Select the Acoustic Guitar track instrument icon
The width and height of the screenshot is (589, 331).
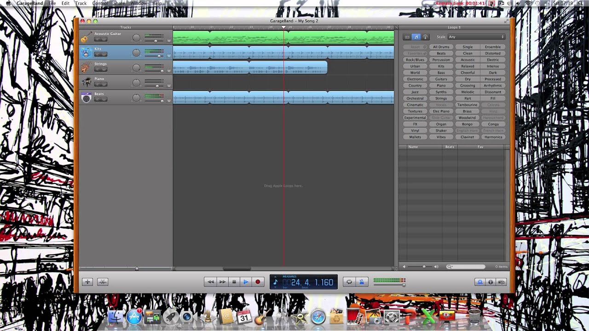pyautogui.click(x=86, y=38)
